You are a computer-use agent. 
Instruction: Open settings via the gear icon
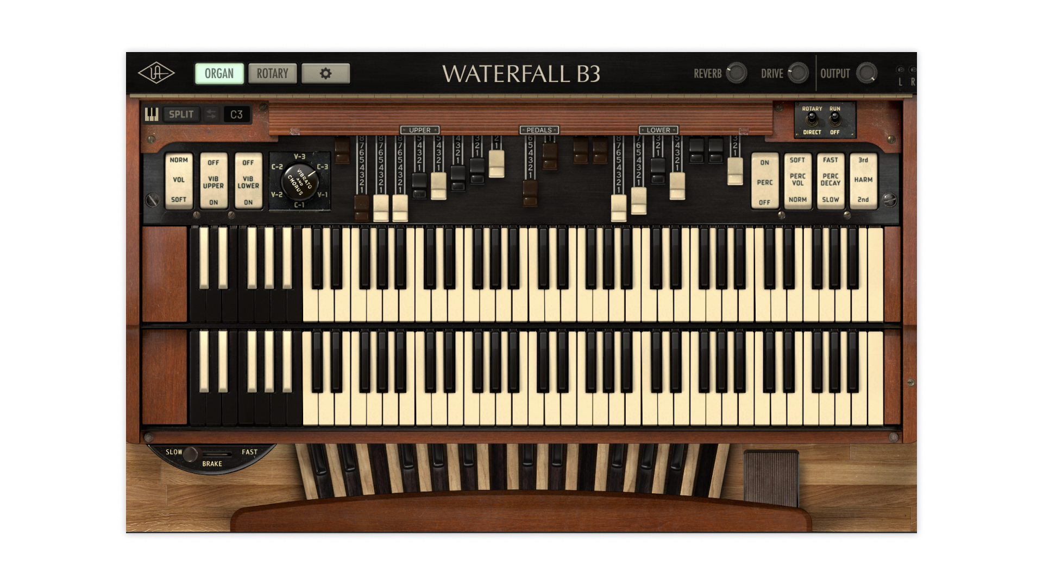click(x=325, y=74)
